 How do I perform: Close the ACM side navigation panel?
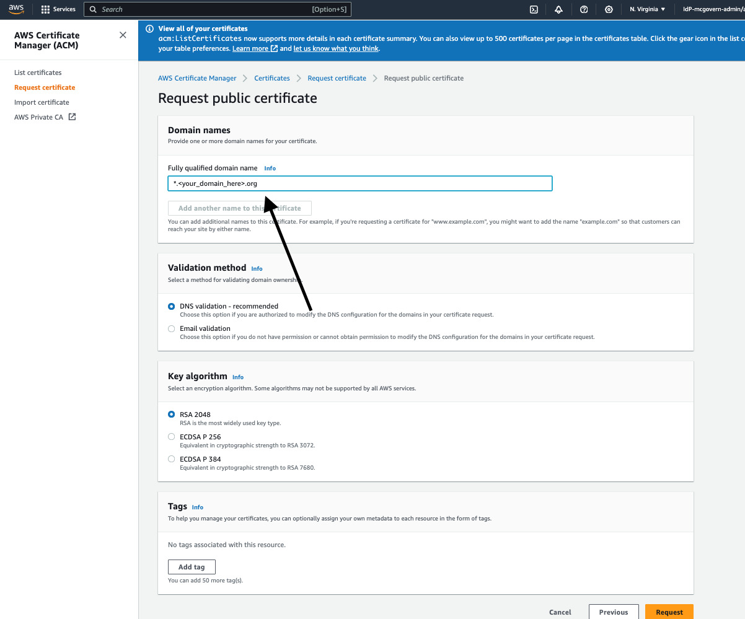(x=123, y=35)
